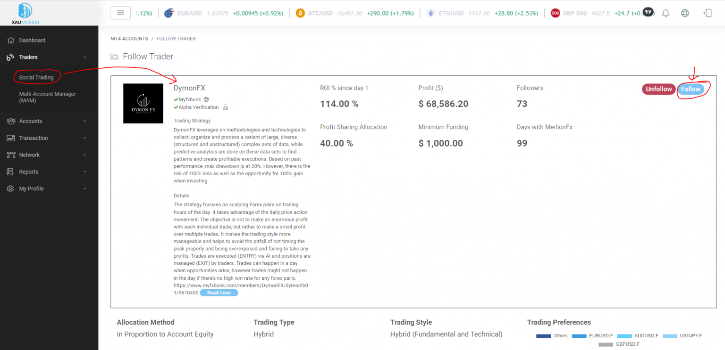Collapse the Traders sidebar section
This screenshot has height=350, width=725.
click(84, 57)
